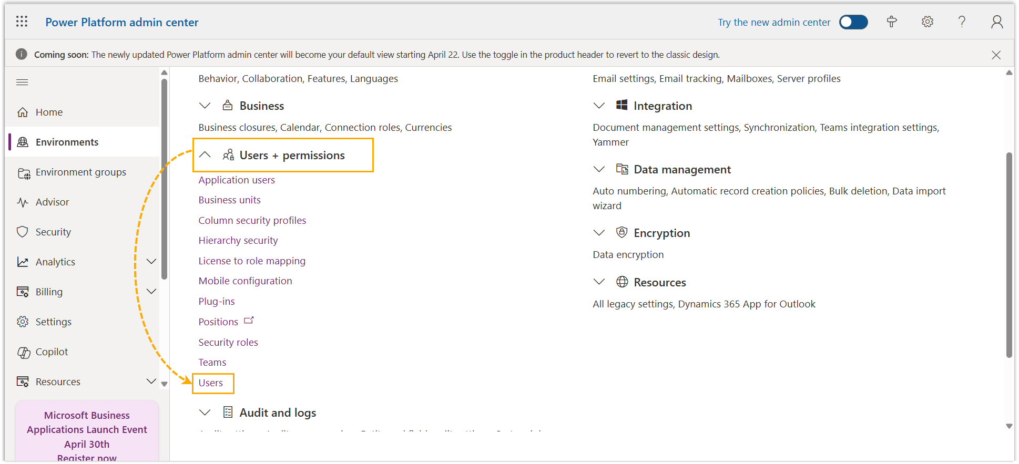The width and height of the screenshot is (1019, 464).
Task: Expand the Analytics menu chevron
Action: 151,262
